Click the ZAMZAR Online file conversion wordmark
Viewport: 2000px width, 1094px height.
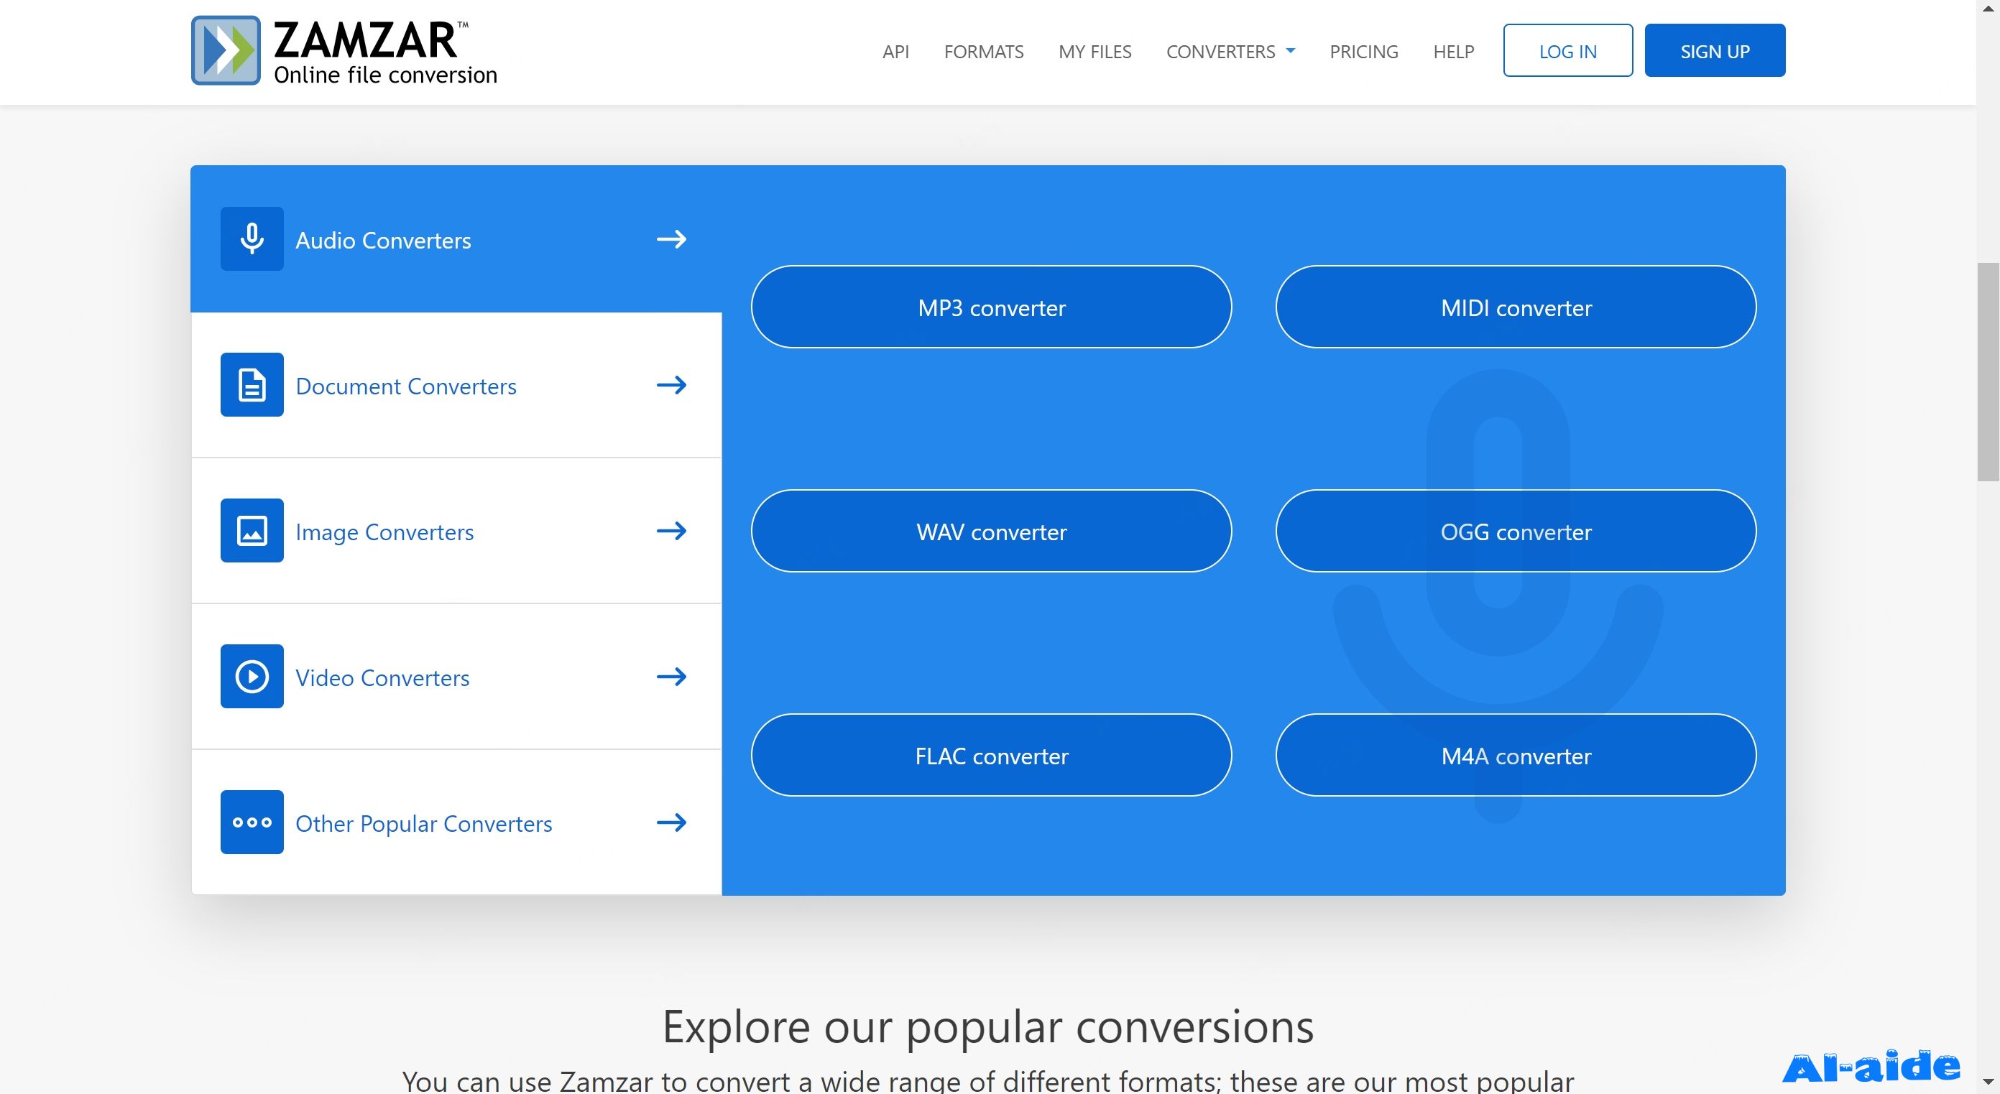(x=385, y=51)
